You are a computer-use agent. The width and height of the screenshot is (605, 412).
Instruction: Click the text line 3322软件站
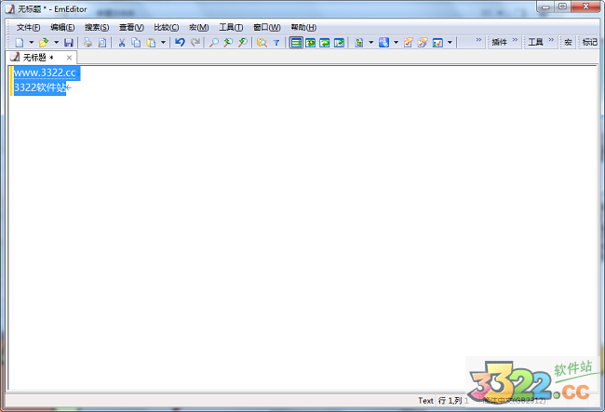click(40, 87)
